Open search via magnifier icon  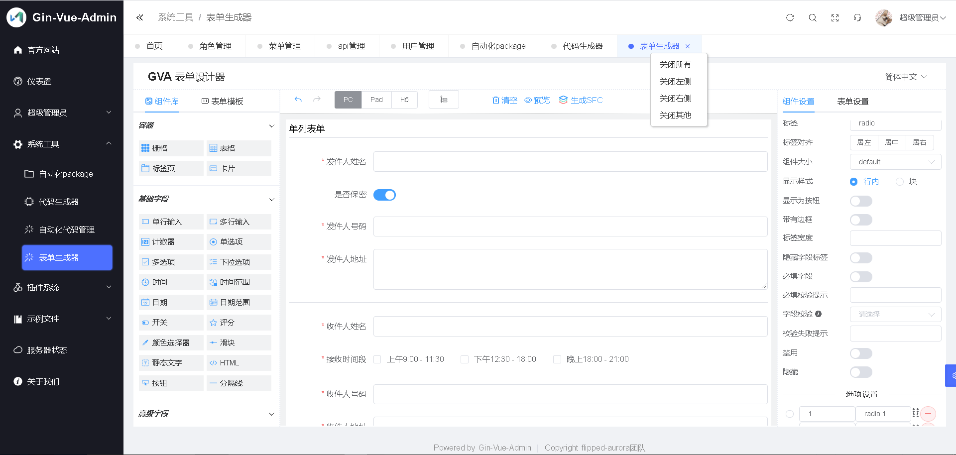813,17
